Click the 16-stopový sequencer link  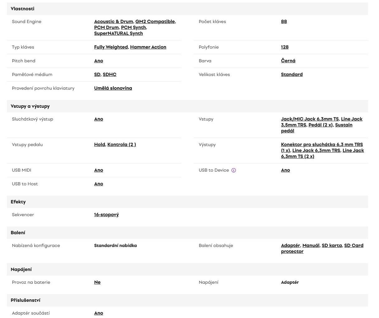click(106, 215)
